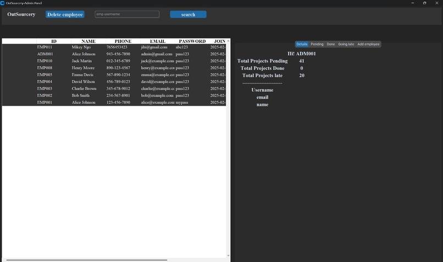
Task: Click the ID column header
Action: [x=54, y=41]
